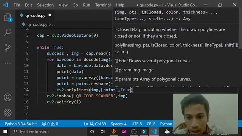Click '@brief Draws several polygonal curves.' text

tap(153, 61)
